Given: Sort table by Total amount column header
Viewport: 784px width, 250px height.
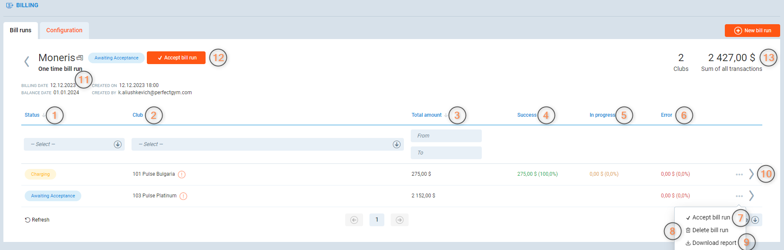Looking at the screenshot, I should pos(426,115).
